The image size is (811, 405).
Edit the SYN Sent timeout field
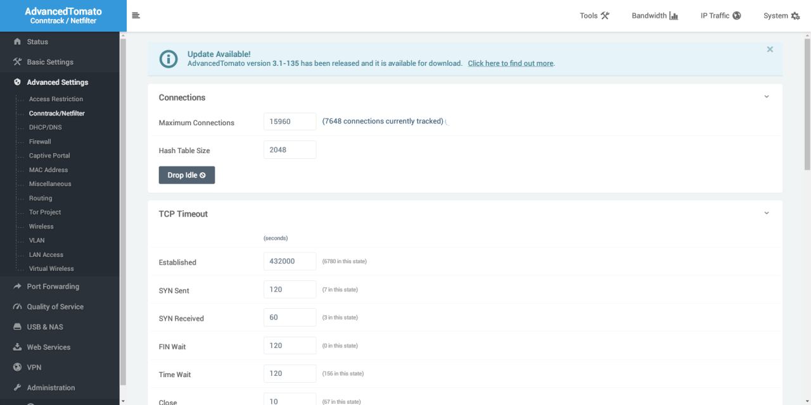[x=290, y=289]
